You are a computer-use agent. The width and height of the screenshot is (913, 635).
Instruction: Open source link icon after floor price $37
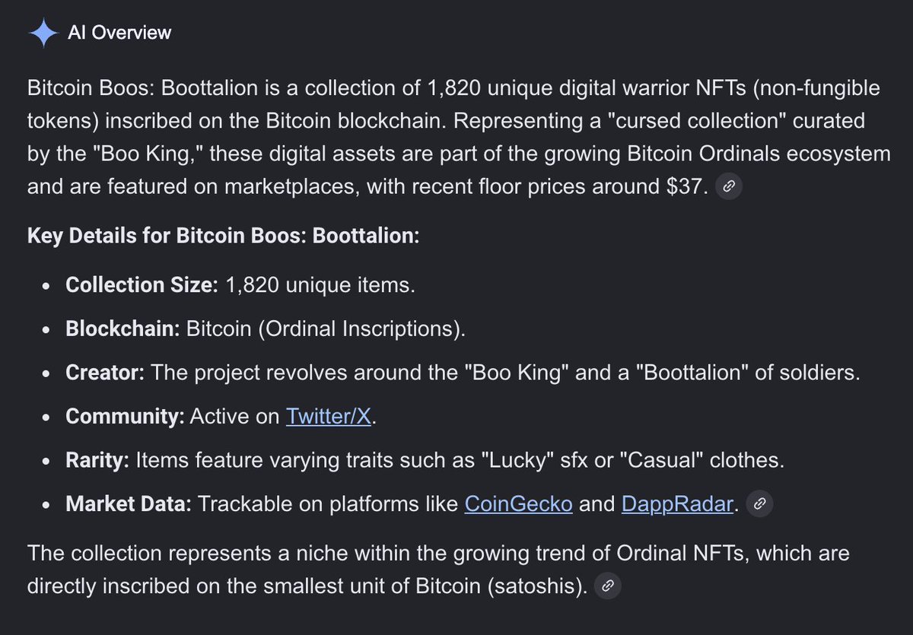729,186
